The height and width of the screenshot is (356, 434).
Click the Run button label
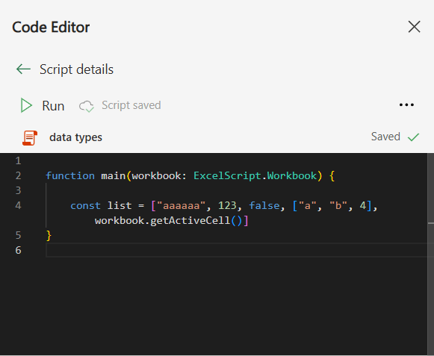coord(53,106)
